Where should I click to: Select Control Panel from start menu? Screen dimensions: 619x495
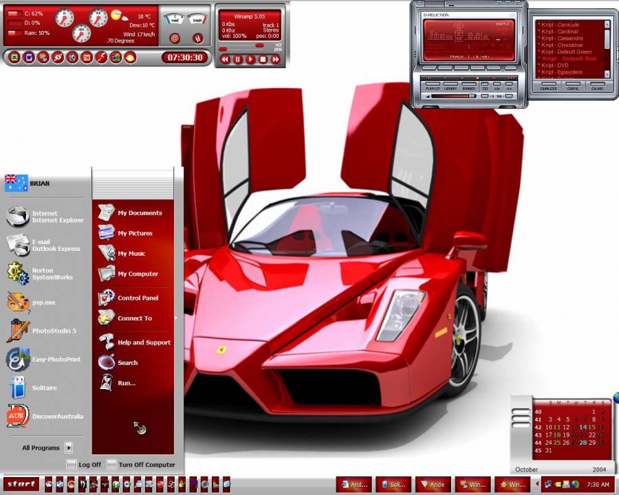pos(136,298)
